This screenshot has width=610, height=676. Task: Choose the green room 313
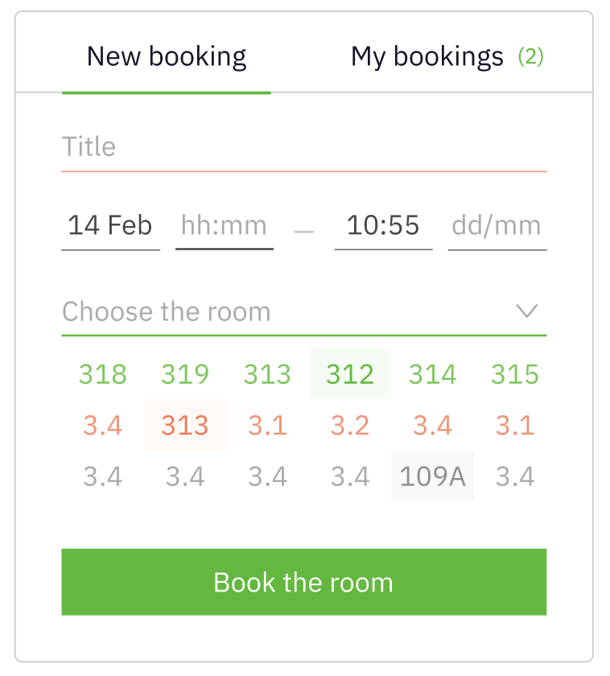click(267, 374)
